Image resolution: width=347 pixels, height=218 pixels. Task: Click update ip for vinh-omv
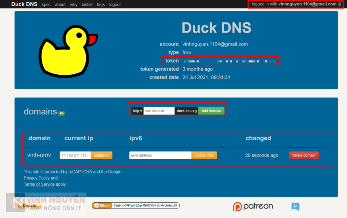pos(101,155)
